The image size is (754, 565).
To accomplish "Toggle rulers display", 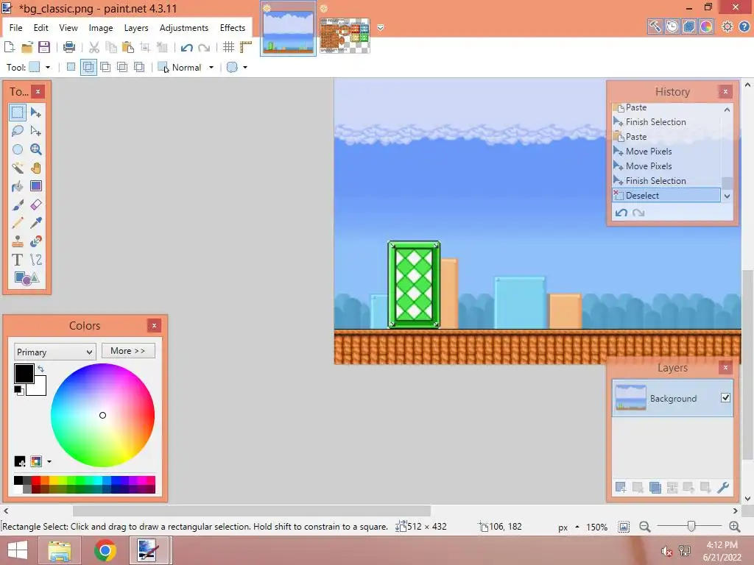I will click(x=246, y=47).
